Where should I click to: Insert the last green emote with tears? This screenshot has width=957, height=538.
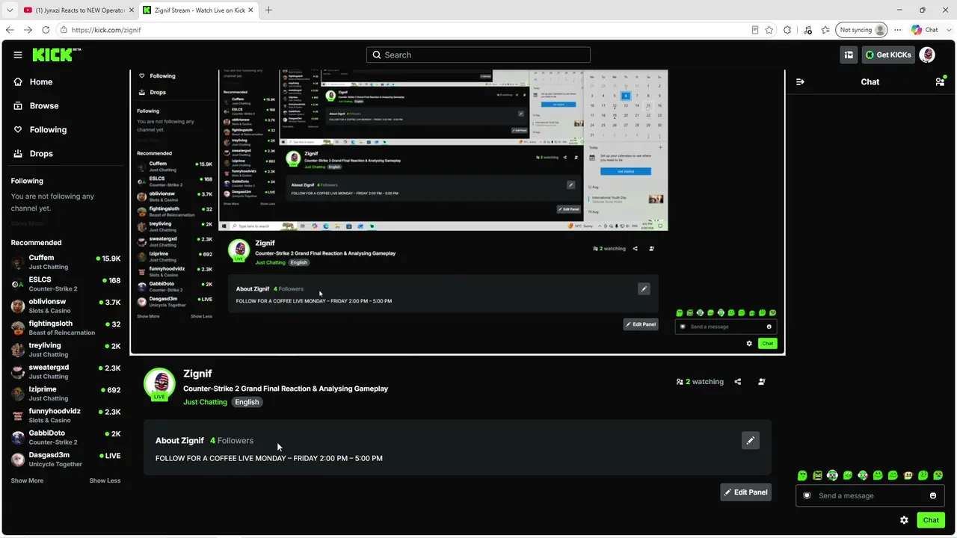pyautogui.click(x=938, y=475)
